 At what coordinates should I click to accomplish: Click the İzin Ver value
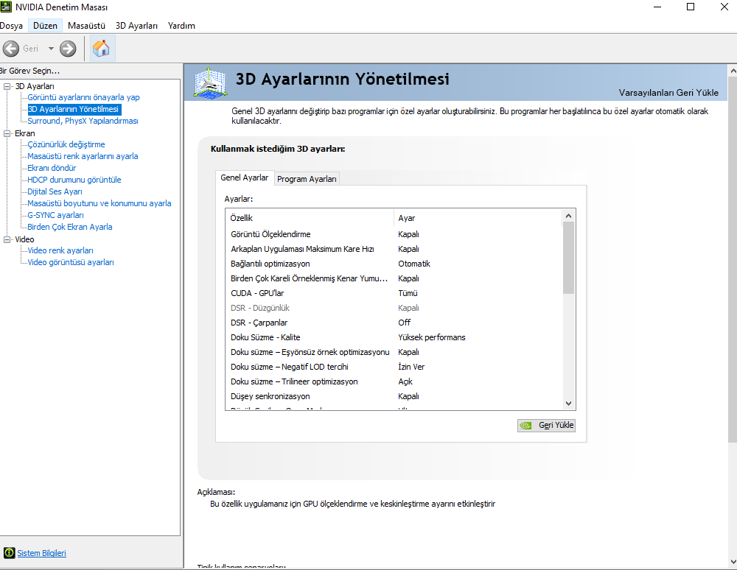coord(411,367)
